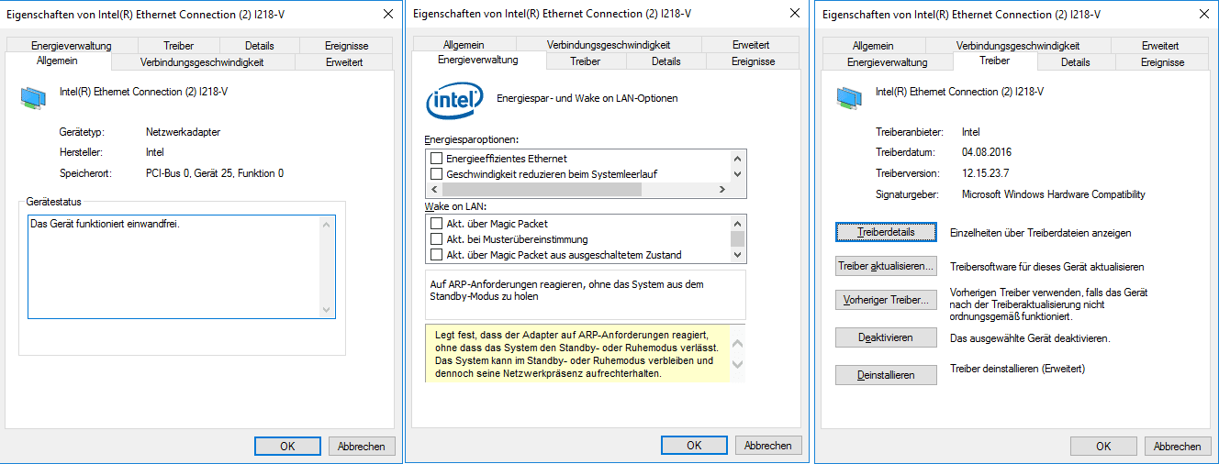Image resolution: width=1219 pixels, height=464 pixels.
Task: Select Verbindungsgeschwindigkeit tab in left window
Action: (202, 62)
